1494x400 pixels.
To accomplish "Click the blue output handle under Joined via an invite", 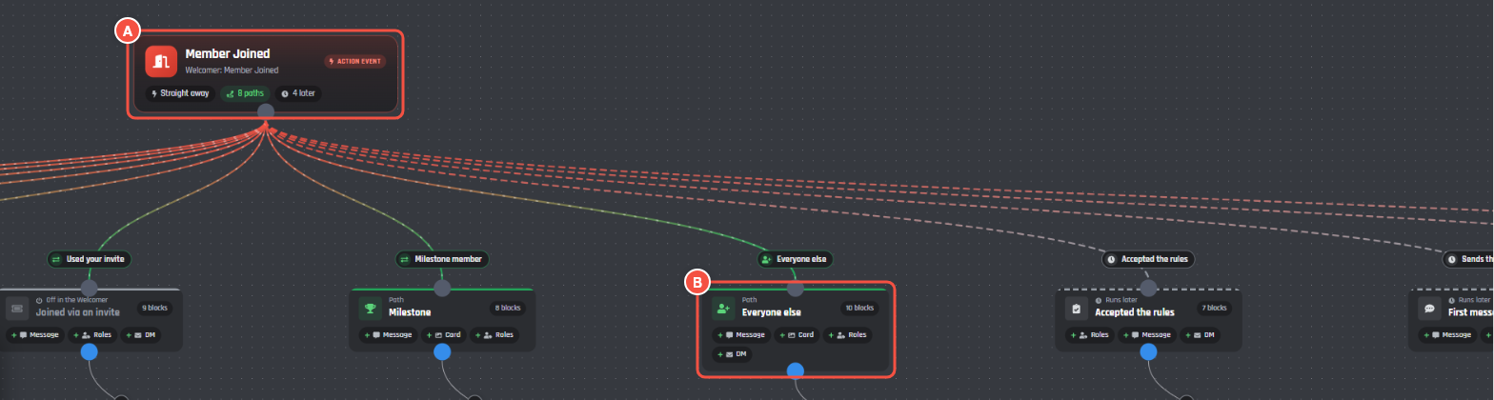I will (x=90, y=352).
